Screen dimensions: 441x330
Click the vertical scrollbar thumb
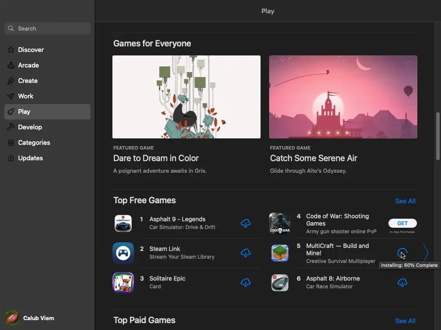click(438, 136)
